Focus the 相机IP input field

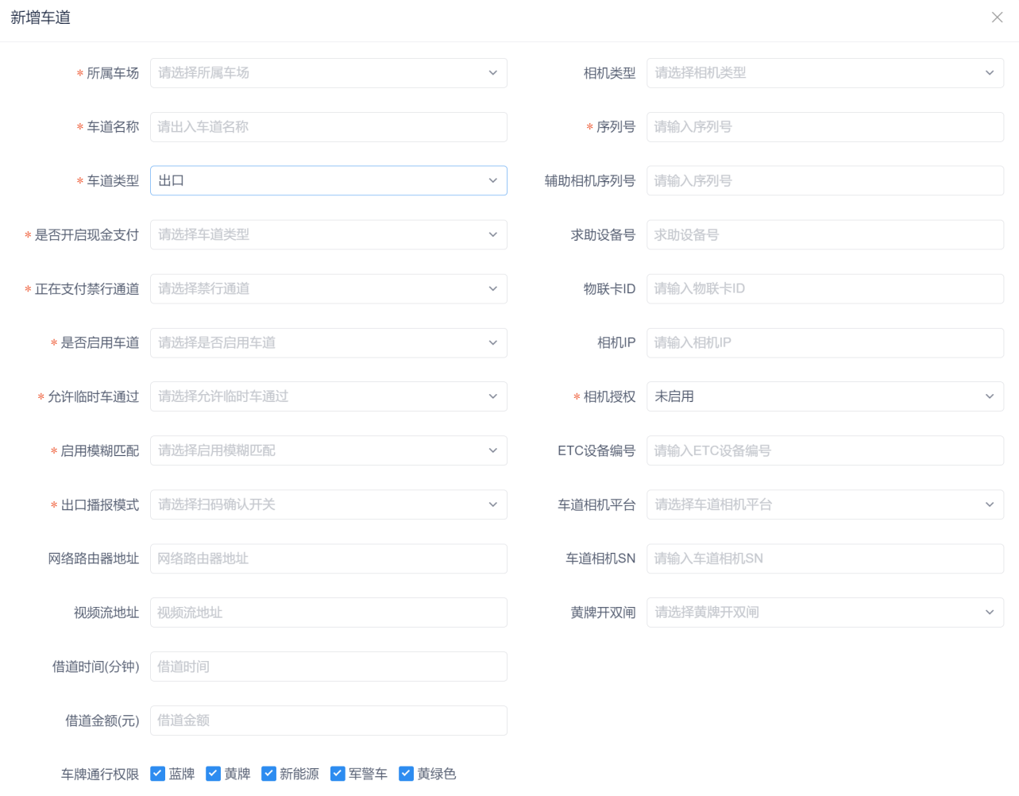(x=825, y=343)
